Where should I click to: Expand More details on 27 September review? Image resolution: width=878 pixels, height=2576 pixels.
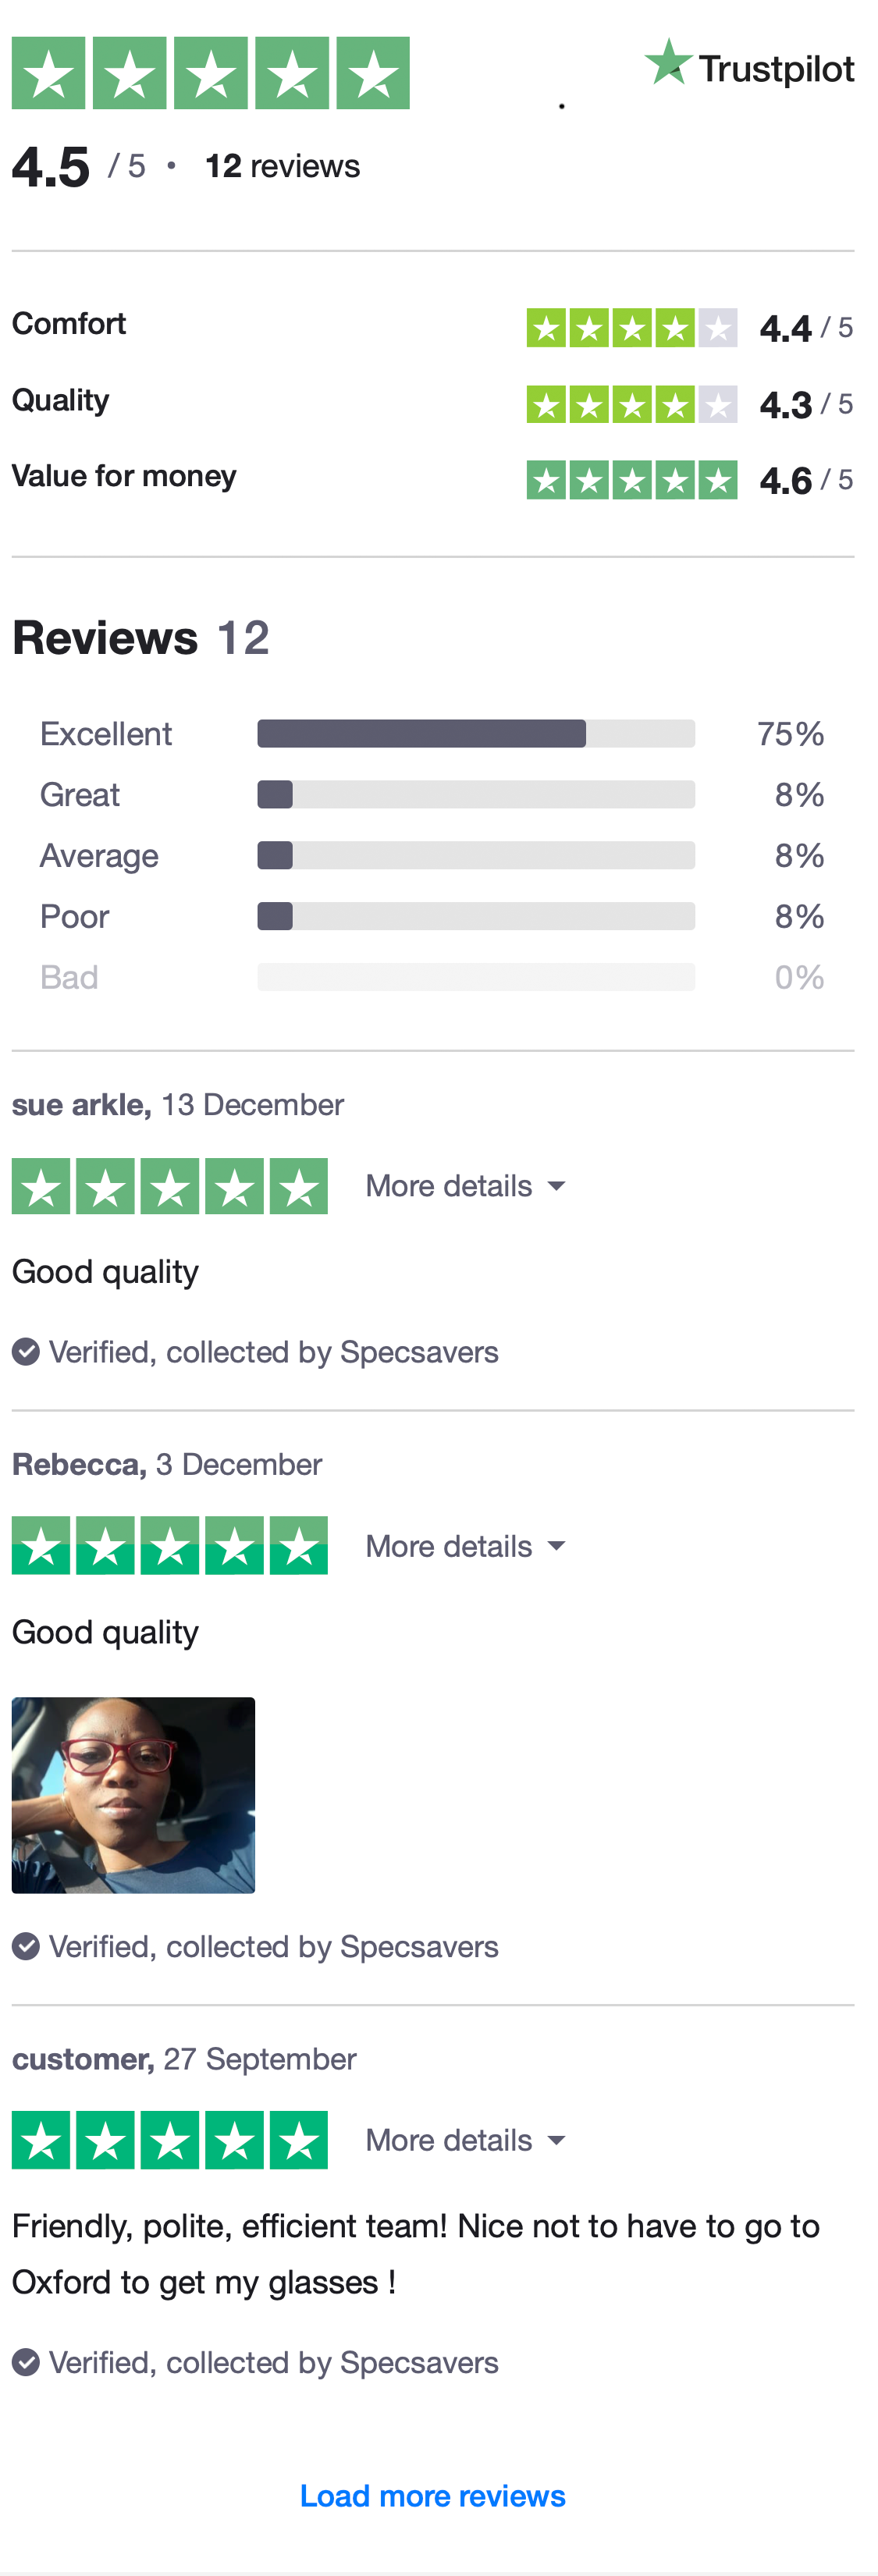465,2140
